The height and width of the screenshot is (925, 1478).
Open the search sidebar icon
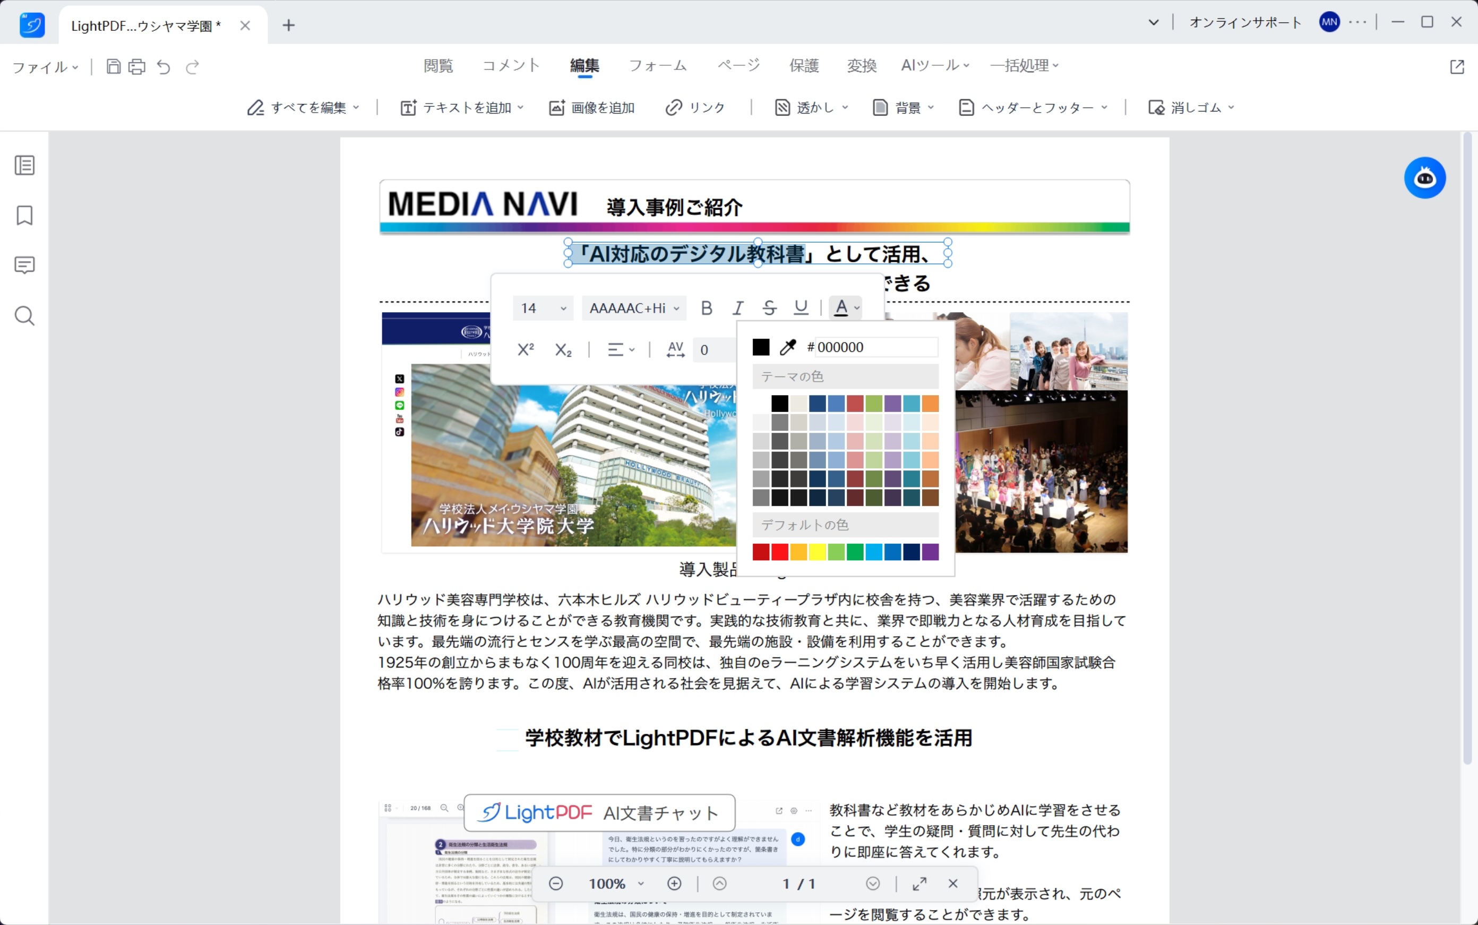pyautogui.click(x=24, y=315)
